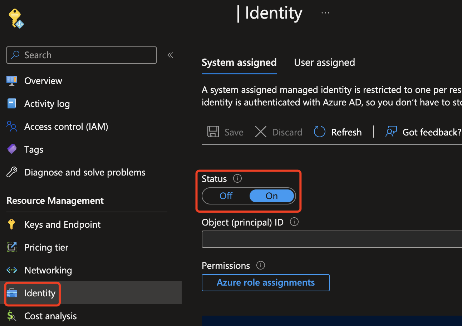Open Diagnose and solve problems

pos(84,172)
